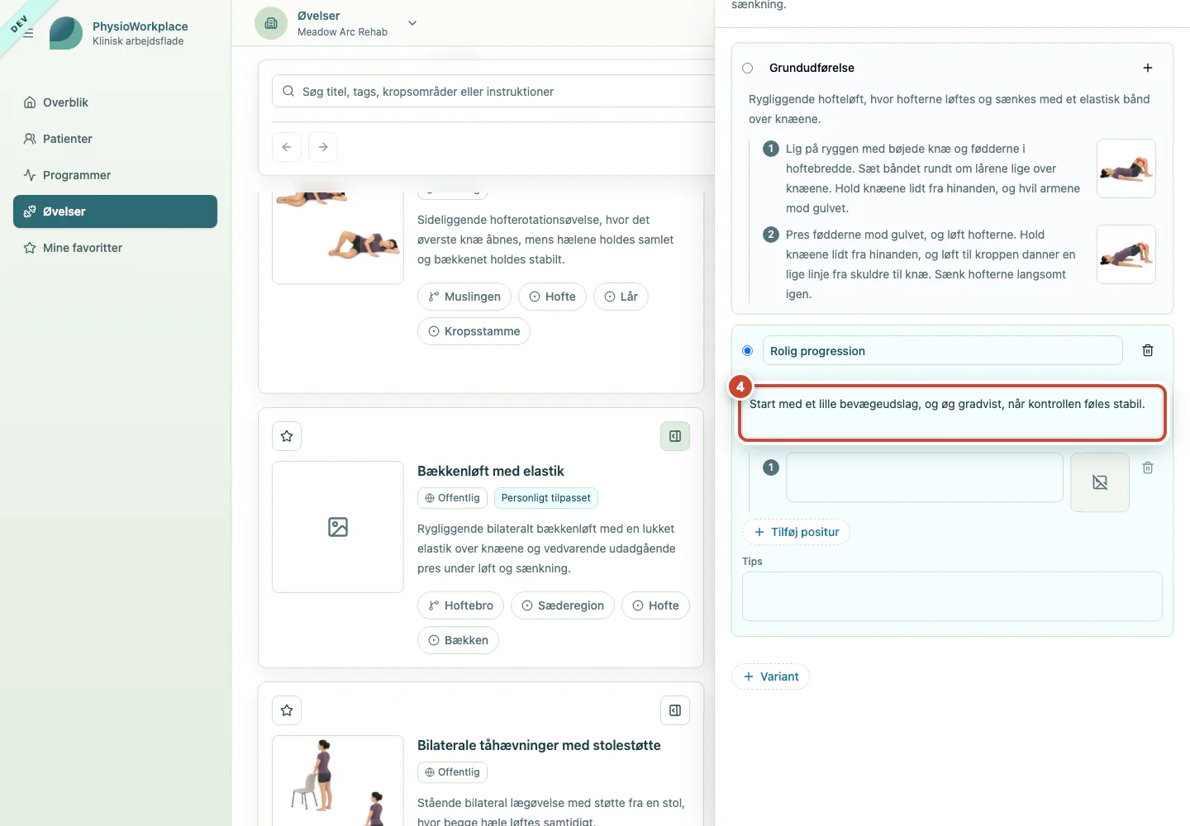Viewport: 1190px width, 826px height.
Task: Select the Rolig progression radio button
Action: coord(748,350)
